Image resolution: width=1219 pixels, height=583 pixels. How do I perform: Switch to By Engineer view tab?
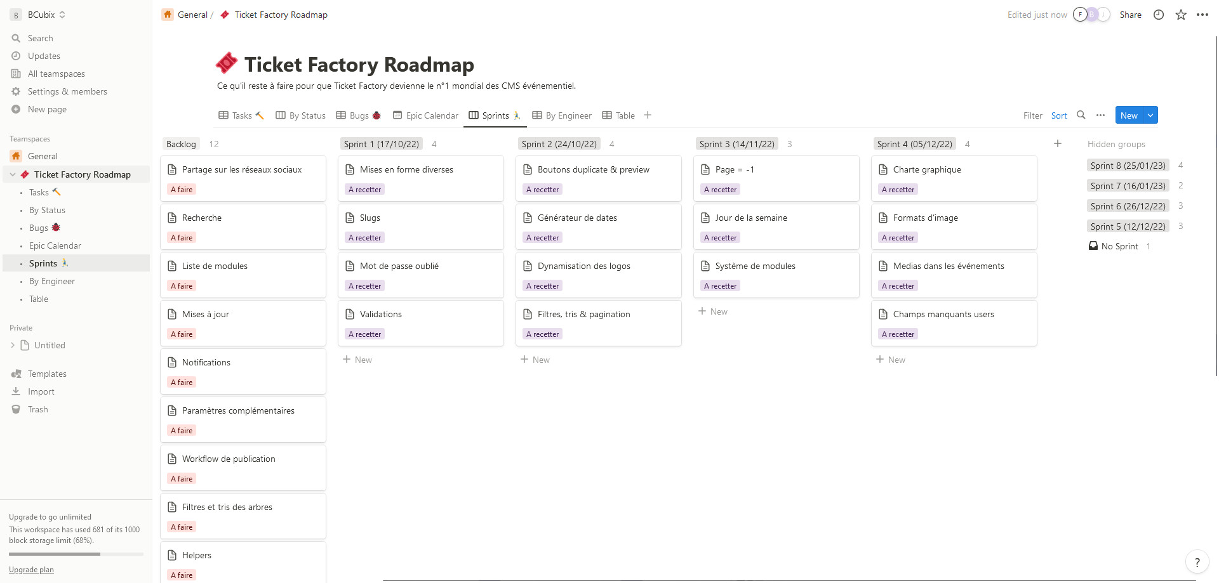(x=562, y=115)
